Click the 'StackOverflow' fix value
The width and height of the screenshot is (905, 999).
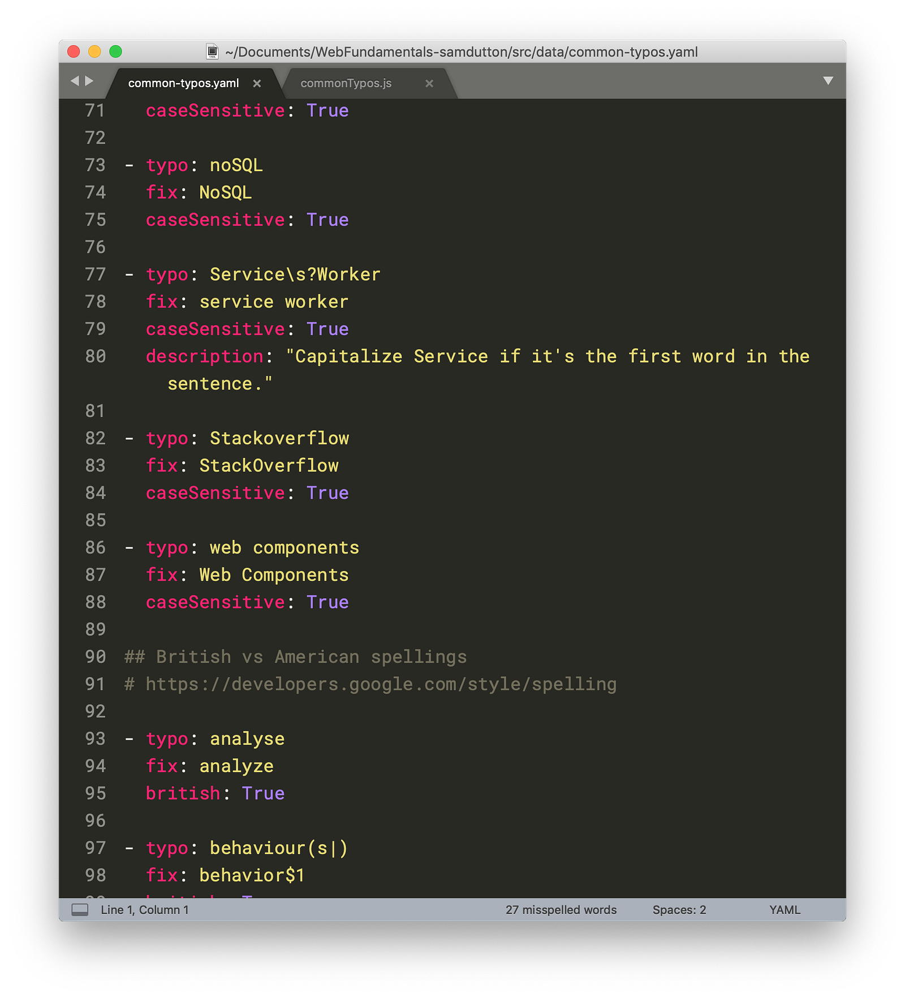coord(269,465)
